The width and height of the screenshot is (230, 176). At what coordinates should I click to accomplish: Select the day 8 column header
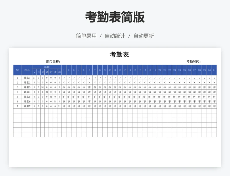(100, 70)
